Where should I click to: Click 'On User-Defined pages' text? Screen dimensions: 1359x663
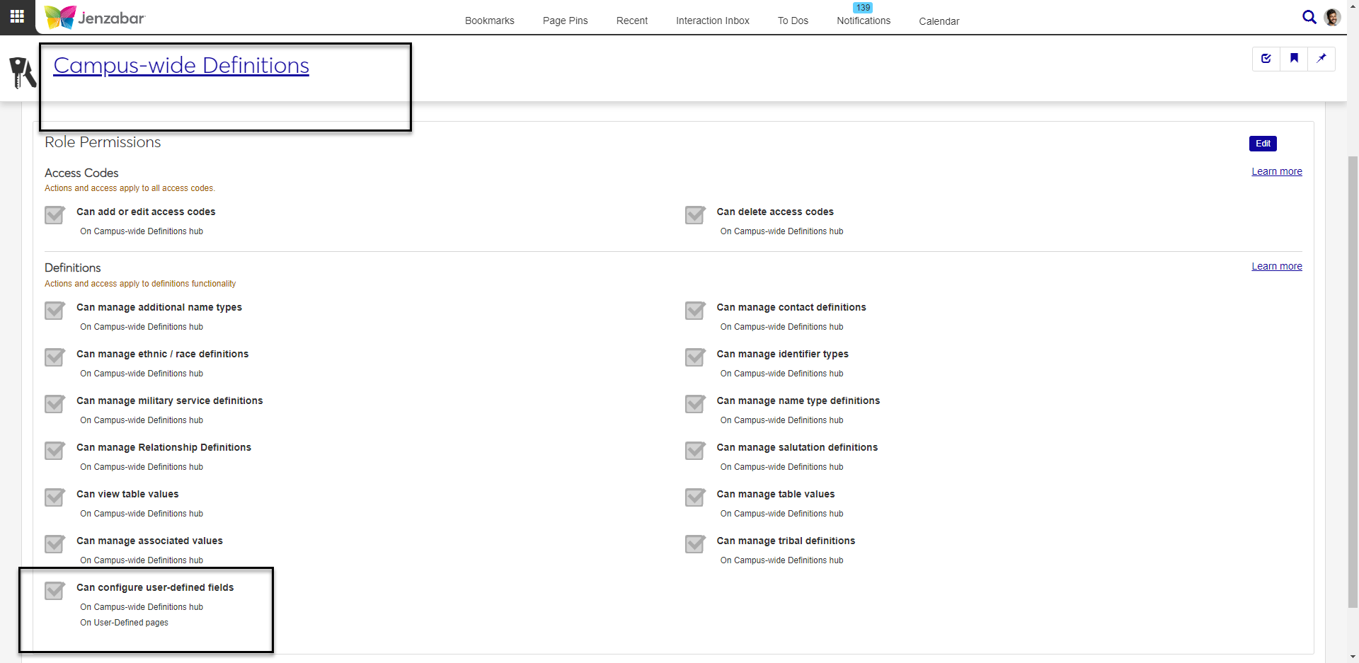point(124,623)
